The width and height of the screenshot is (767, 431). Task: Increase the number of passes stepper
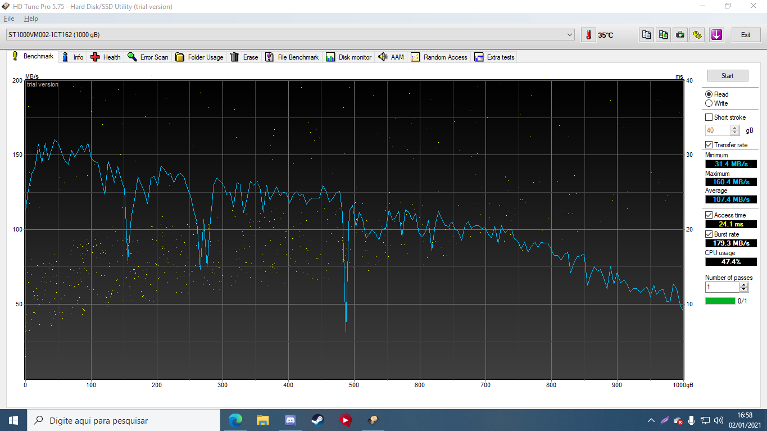(x=744, y=285)
